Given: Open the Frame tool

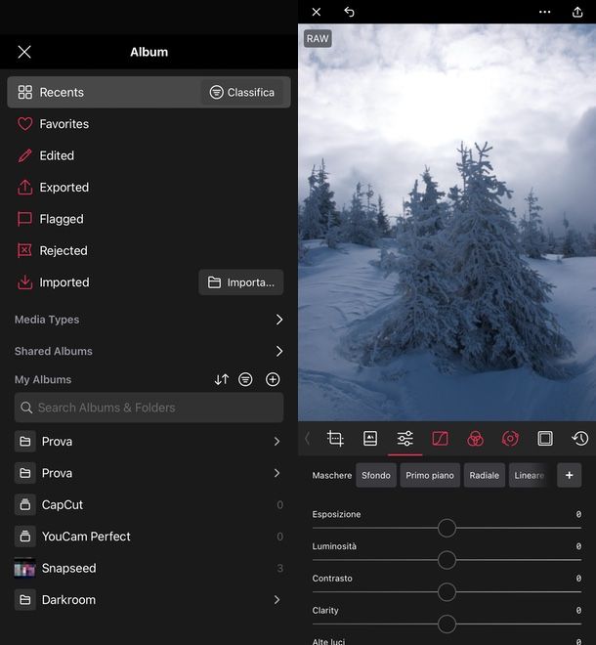Looking at the screenshot, I should [545, 439].
